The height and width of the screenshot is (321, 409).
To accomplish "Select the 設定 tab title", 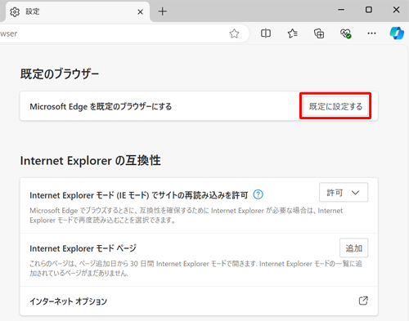I will click(33, 11).
